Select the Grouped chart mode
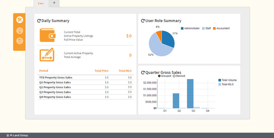Image resolution: width=274 pixels, height=138 pixels. pyautogui.click(x=159, y=76)
